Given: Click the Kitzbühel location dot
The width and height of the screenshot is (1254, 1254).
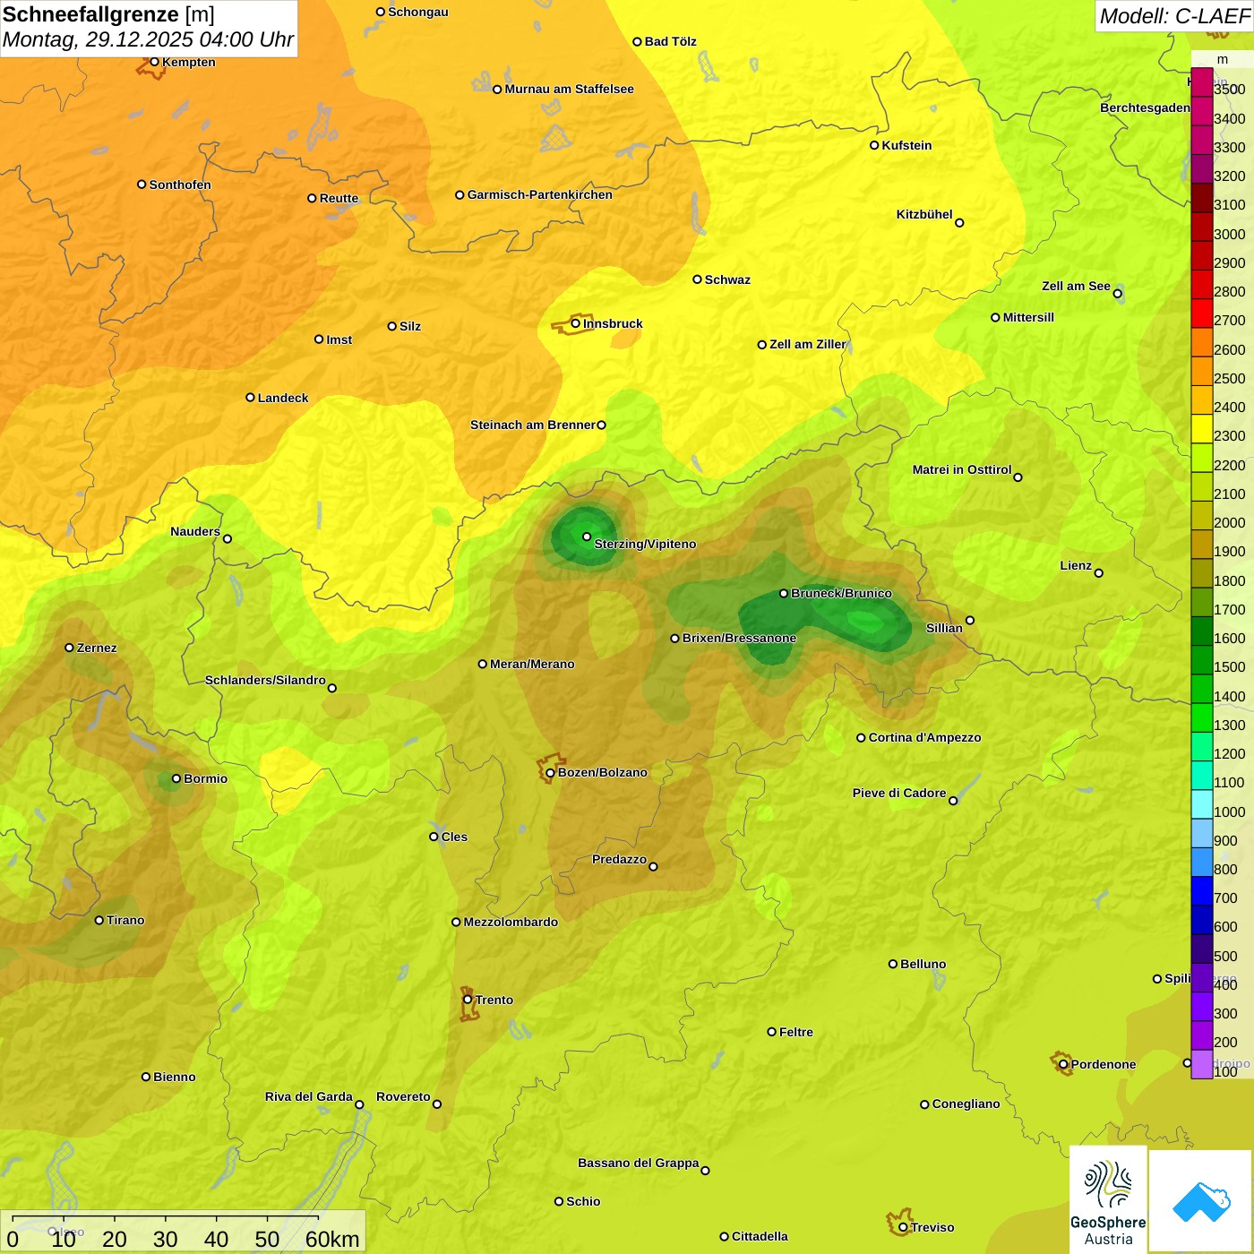Looking at the screenshot, I should [959, 223].
